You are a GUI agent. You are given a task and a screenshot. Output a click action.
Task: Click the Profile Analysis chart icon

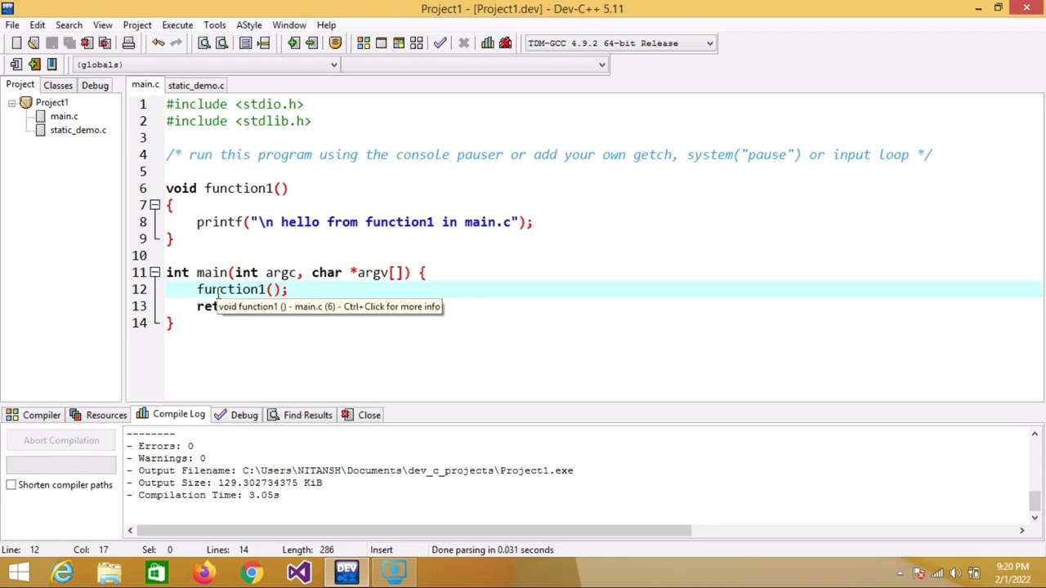[487, 42]
